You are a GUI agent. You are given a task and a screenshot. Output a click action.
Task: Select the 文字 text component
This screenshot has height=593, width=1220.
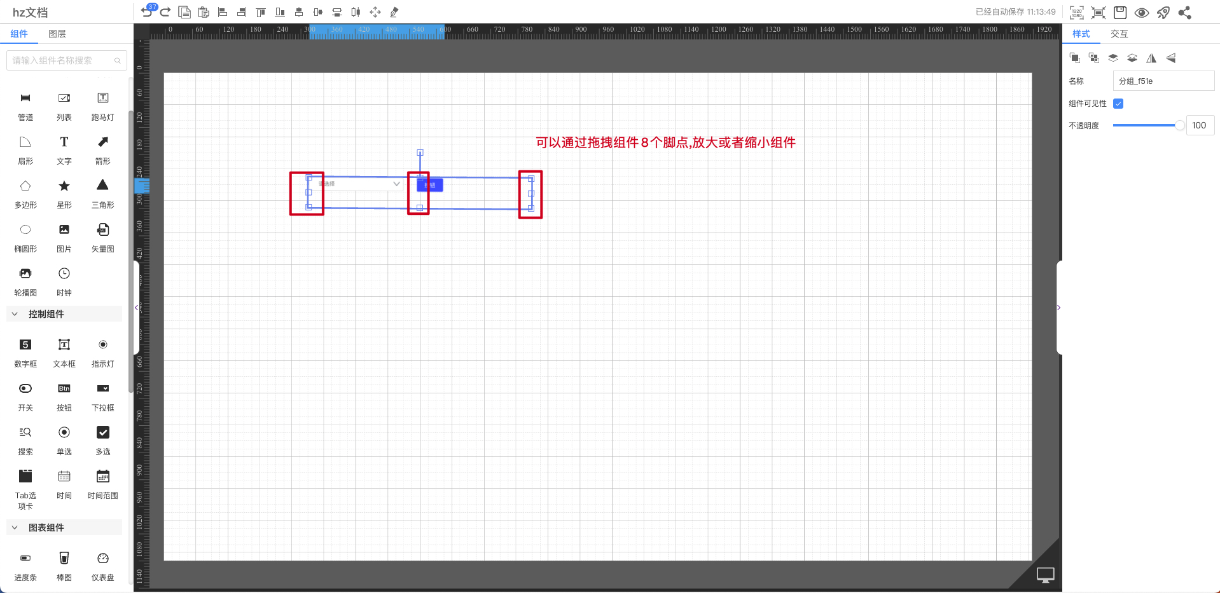pyautogui.click(x=64, y=150)
